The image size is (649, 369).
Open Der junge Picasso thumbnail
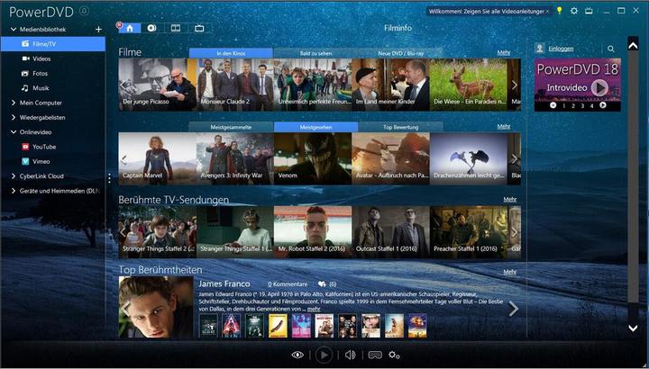click(x=157, y=85)
